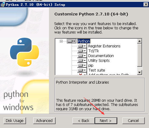The width and height of the screenshot is (149, 128).
Task: Open the Python feature install-state icon
Action: pos(72,41)
